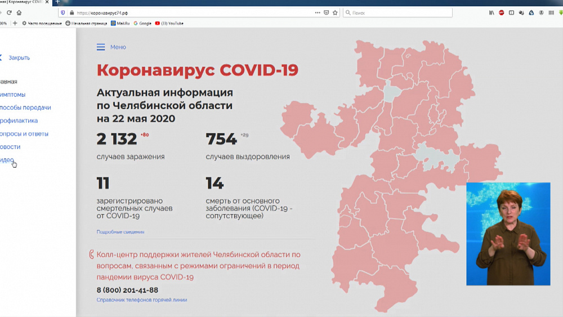
Task: Select the small white district on map
Action: point(392,91)
